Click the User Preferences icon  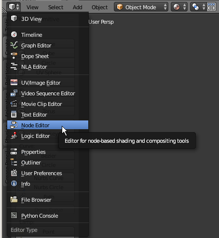[x=14, y=173]
